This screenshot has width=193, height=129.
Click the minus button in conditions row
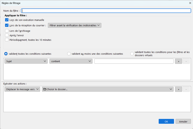[x=186, y=61]
